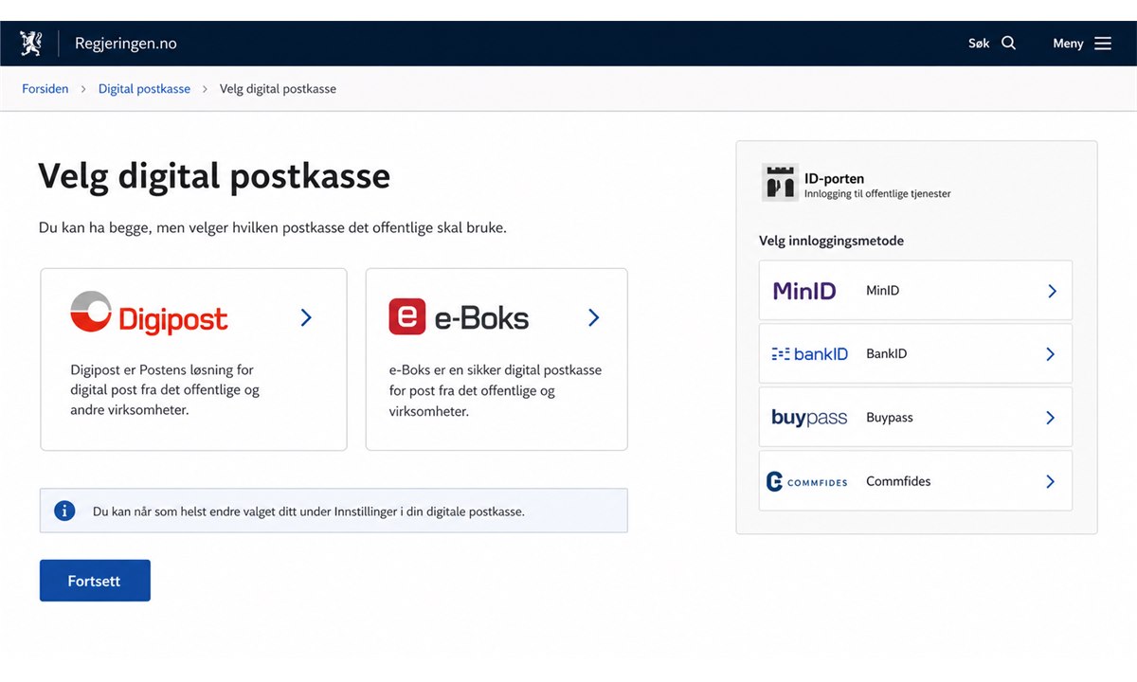
Task: Click the 'Velg innloggingsmetode' heading
Action: pos(831,241)
